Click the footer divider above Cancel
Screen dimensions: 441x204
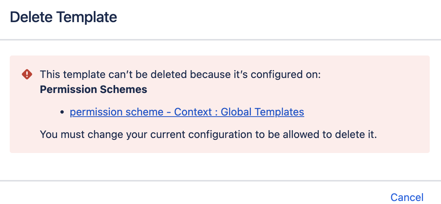[220, 181]
